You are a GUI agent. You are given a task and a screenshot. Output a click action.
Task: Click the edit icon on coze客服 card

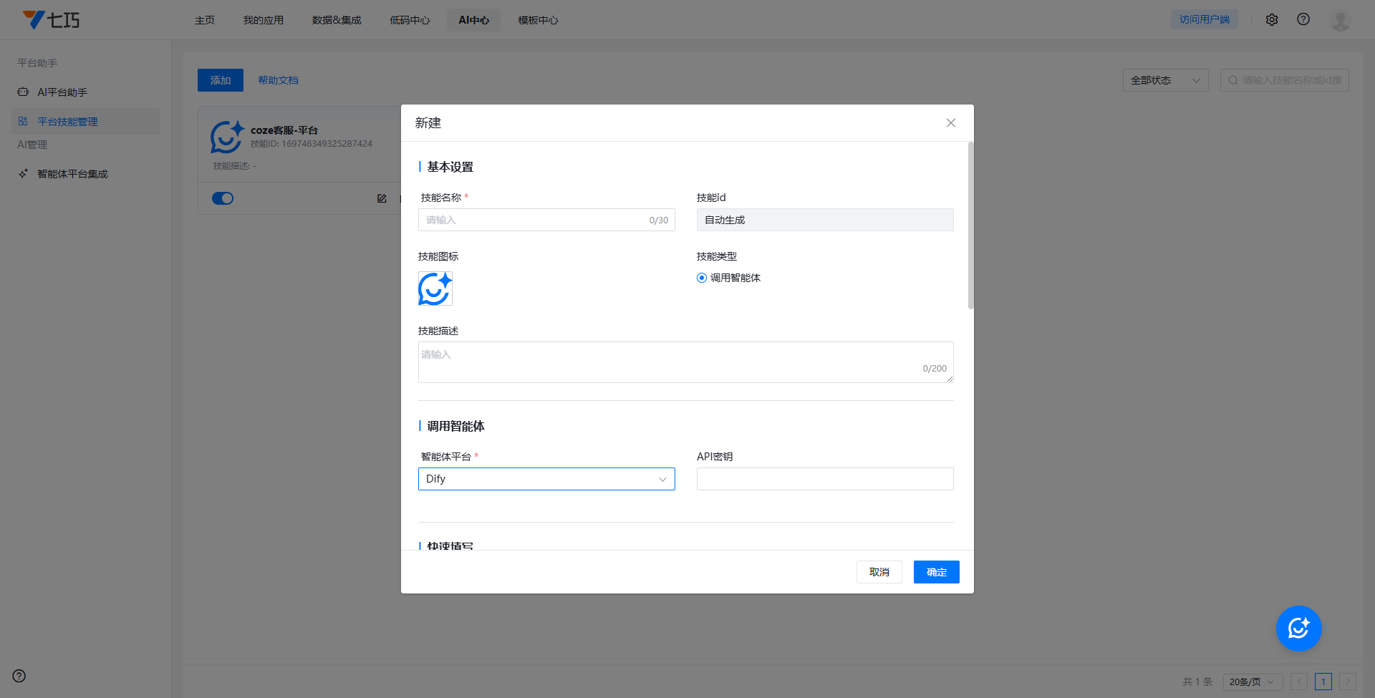(x=382, y=198)
